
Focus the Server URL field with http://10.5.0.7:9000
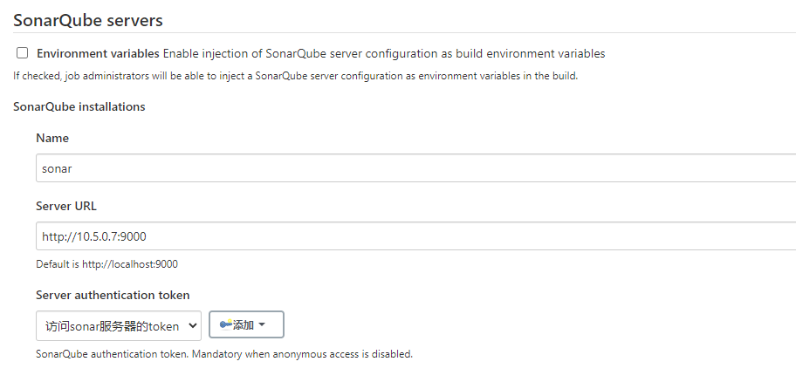[415, 235]
